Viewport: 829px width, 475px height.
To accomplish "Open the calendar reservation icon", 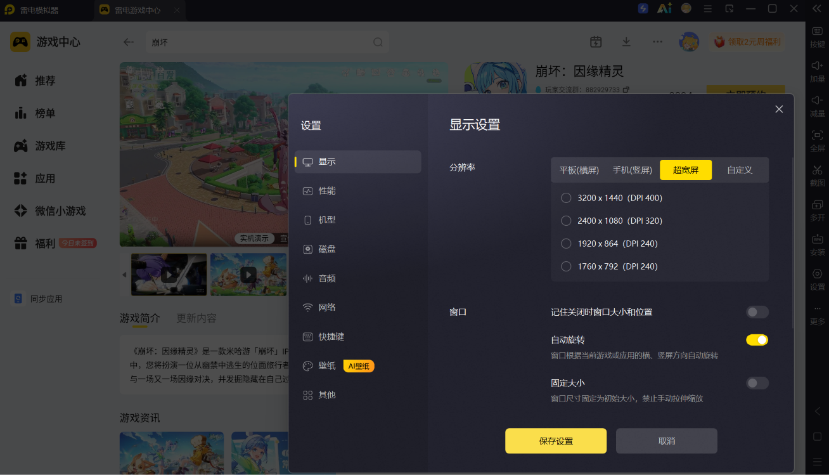I will (x=596, y=42).
